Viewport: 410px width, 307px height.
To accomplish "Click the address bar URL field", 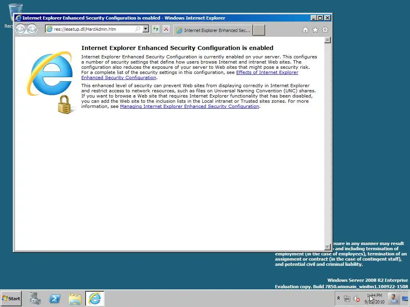I will [93, 29].
